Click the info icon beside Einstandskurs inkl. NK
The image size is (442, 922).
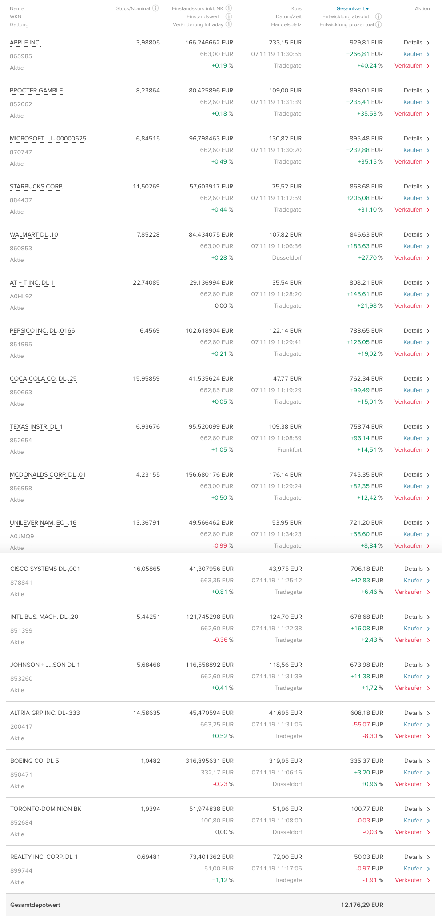[229, 8]
